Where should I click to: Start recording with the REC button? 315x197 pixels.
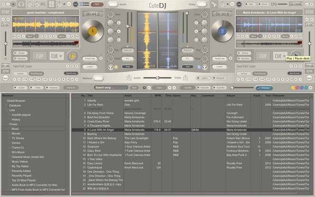(x=96, y=4)
